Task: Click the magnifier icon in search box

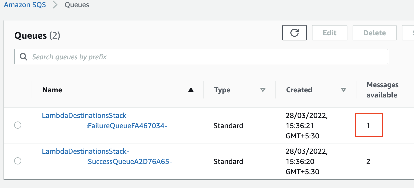Action: (x=23, y=57)
